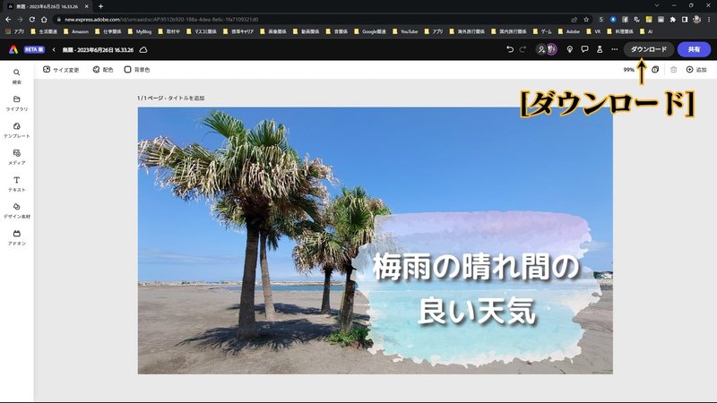This screenshot has height=403, width=717.
Task: Open the comments speech bubble
Action: [584, 49]
